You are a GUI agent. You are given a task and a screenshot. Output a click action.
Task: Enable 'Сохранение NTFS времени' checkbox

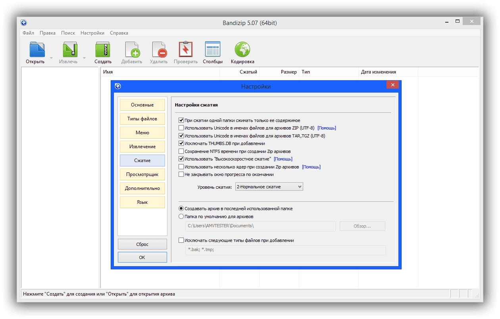(181, 151)
